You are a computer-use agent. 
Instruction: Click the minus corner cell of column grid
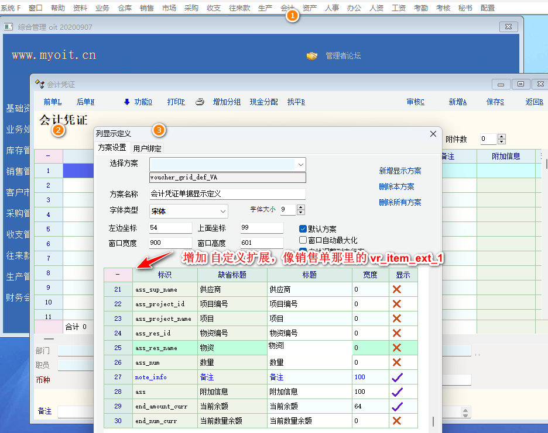(x=118, y=275)
